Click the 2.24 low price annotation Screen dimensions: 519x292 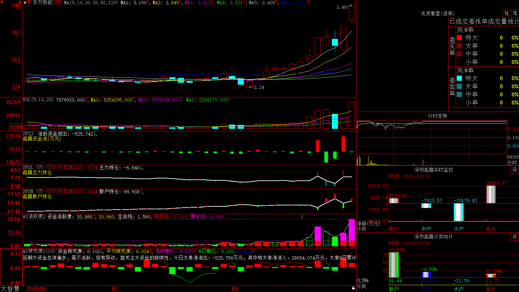click(259, 87)
